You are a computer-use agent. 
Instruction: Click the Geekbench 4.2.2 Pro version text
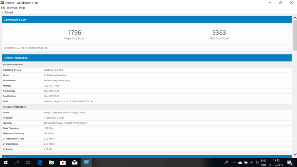(x=26, y=48)
